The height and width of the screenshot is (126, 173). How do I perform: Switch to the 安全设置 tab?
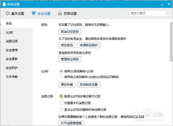tap(41, 13)
